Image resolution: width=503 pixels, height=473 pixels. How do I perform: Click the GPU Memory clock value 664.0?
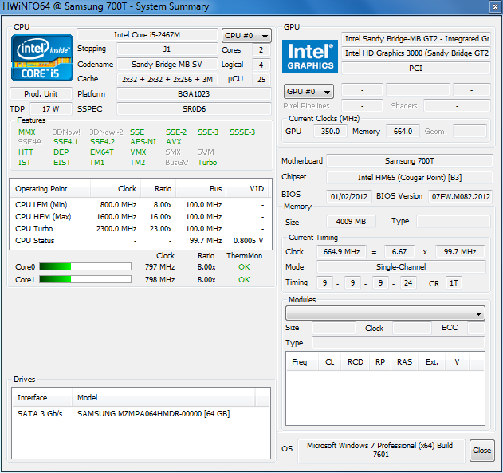[x=403, y=132]
